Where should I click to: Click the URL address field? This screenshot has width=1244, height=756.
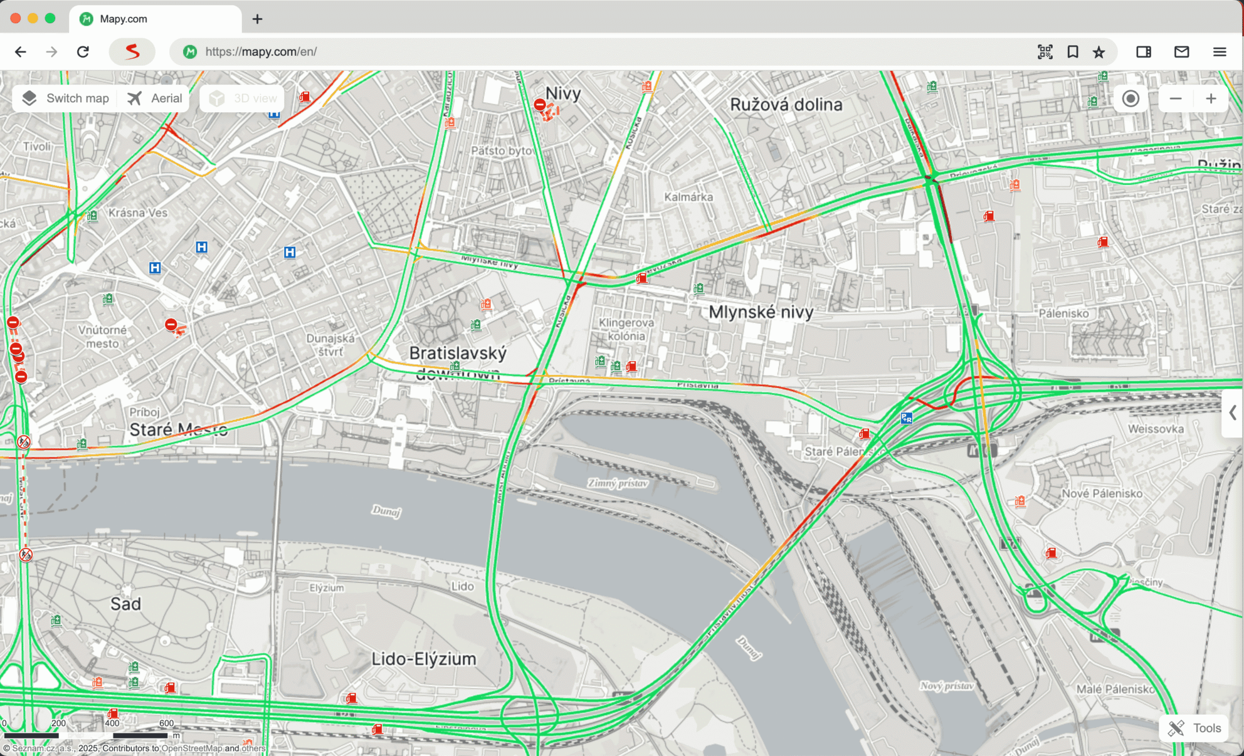click(x=564, y=51)
